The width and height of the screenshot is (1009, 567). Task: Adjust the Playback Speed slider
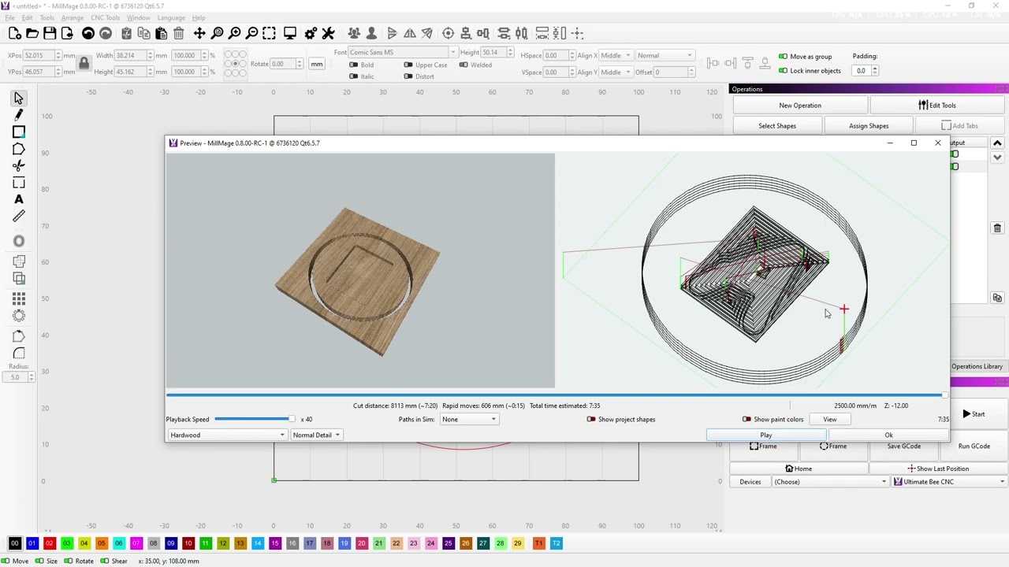(x=254, y=419)
